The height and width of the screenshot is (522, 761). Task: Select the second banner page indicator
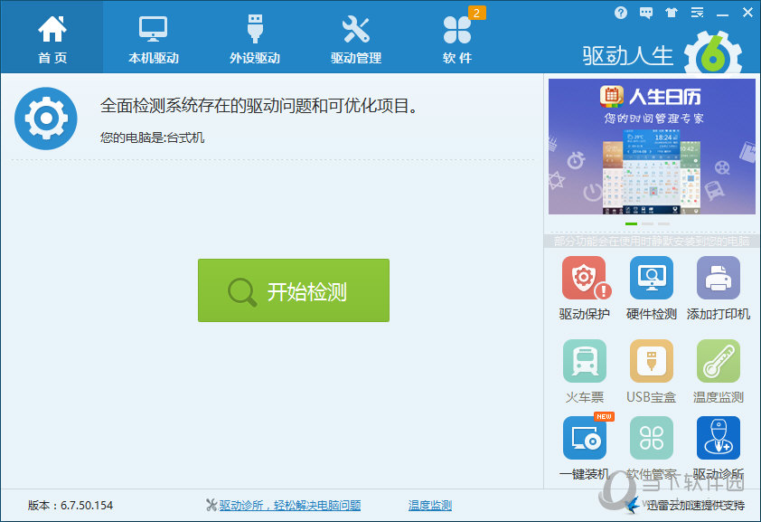(x=647, y=223)
